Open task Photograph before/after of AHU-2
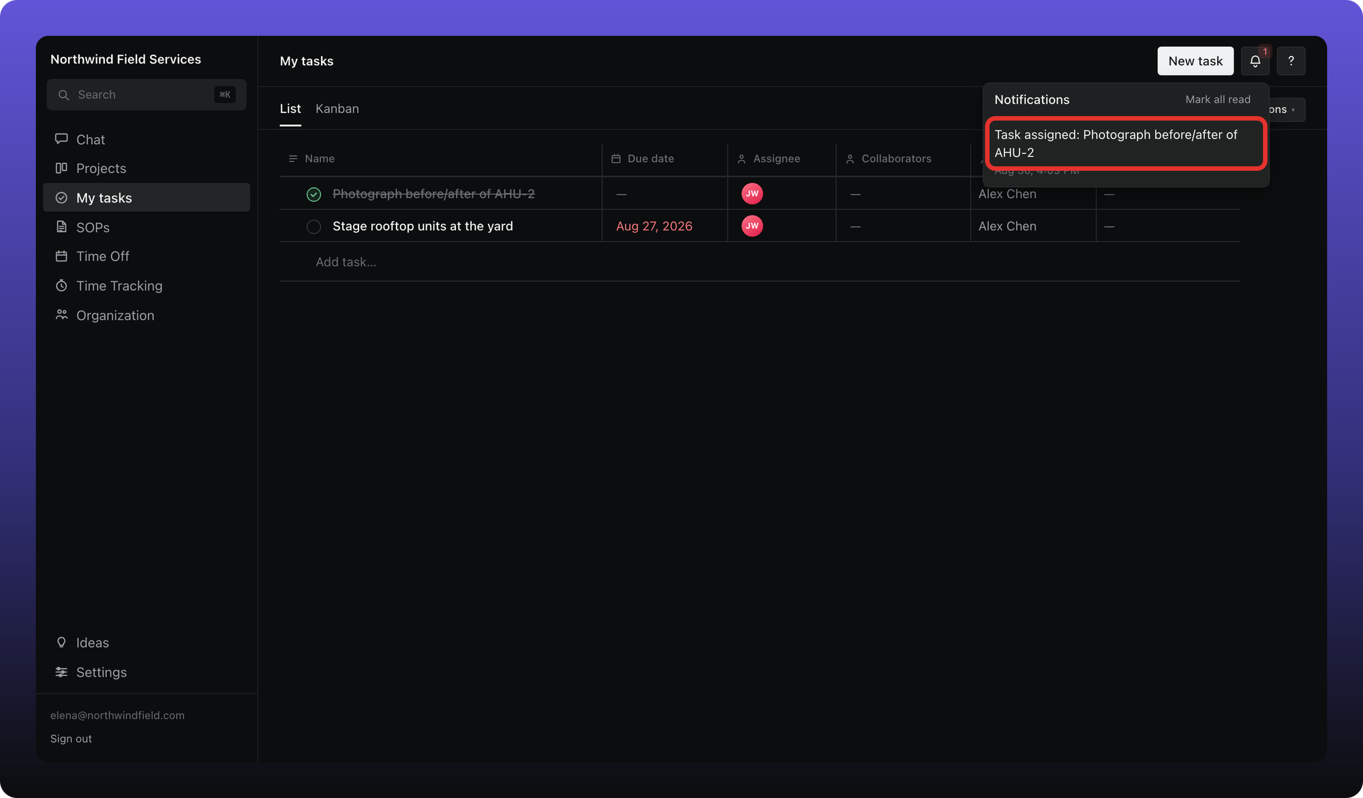 [x=433, y=194]
